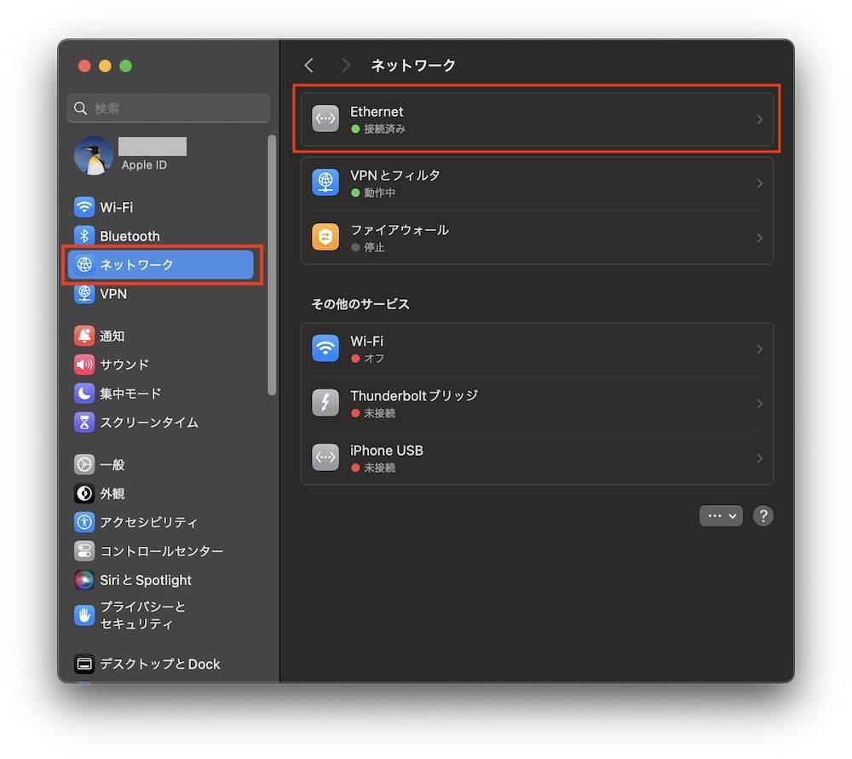Click the VPN globe icon in the sidebar

[x=84, y=294]
